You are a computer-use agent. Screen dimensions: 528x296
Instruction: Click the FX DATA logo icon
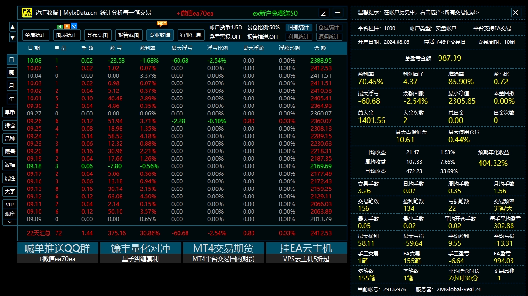pyautogui.click(x=26, y=13)
